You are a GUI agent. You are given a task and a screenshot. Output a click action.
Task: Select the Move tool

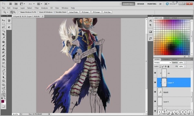click(4, 20)
